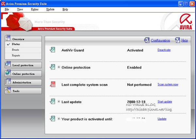Click the Avira umbrella logo
196x139 pixels.
pos(186,22)
